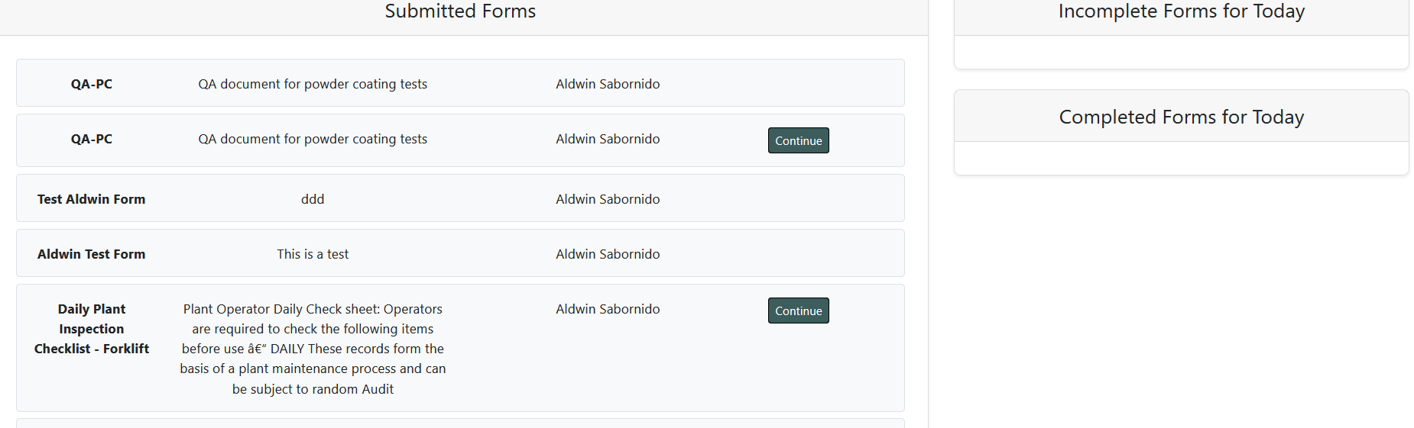Click the 'This is a test' description

click(313, 254)
